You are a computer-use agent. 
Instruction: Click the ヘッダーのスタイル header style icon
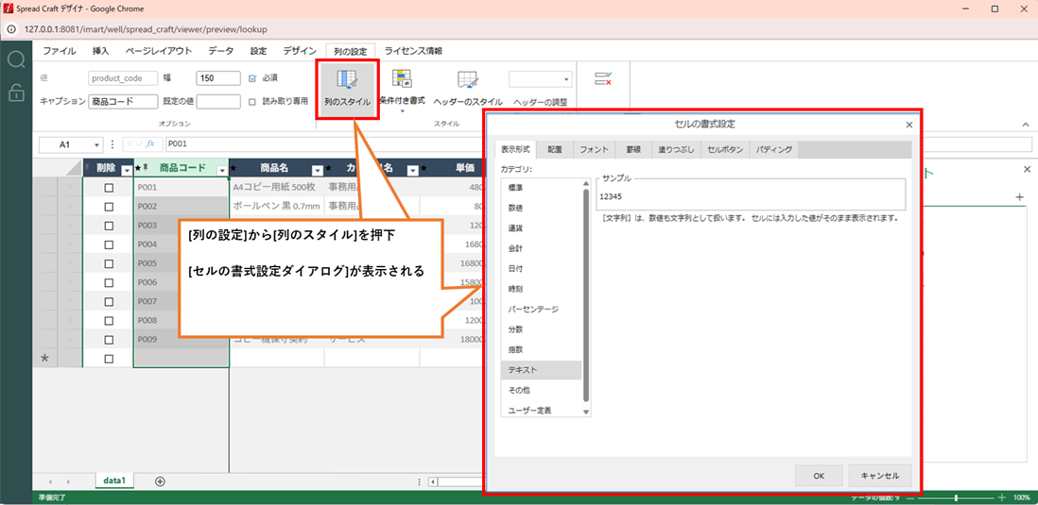(x=467, y=82)
